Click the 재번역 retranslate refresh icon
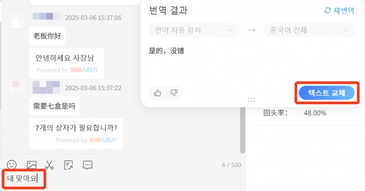Image resolution: width=365 pixels, height=191 pixels. coord(328,10)
